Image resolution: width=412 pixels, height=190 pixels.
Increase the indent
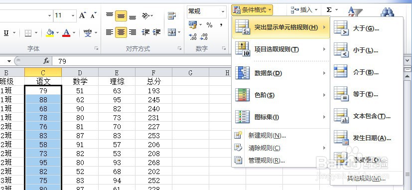(156, 32)
